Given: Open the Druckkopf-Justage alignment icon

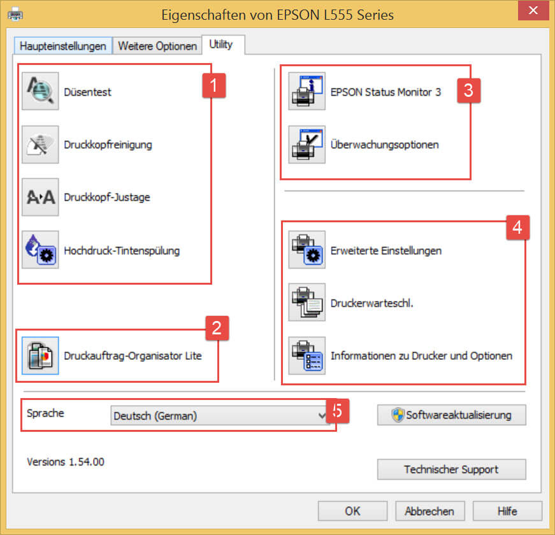Looking at the screenshot, I should (x=40, y=197).
